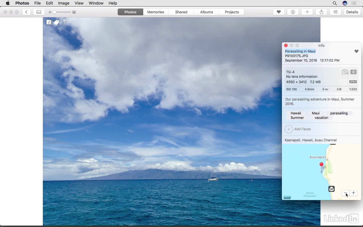Click the filename P9100175.JPG
Screen dimensions: 363x227
(x=296, y=56)
